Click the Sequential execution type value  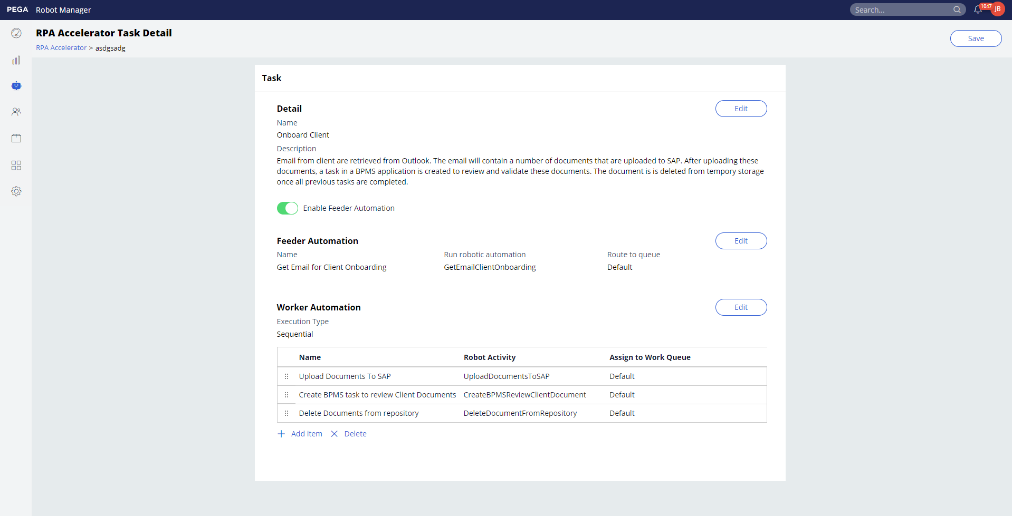pos(295,334)
